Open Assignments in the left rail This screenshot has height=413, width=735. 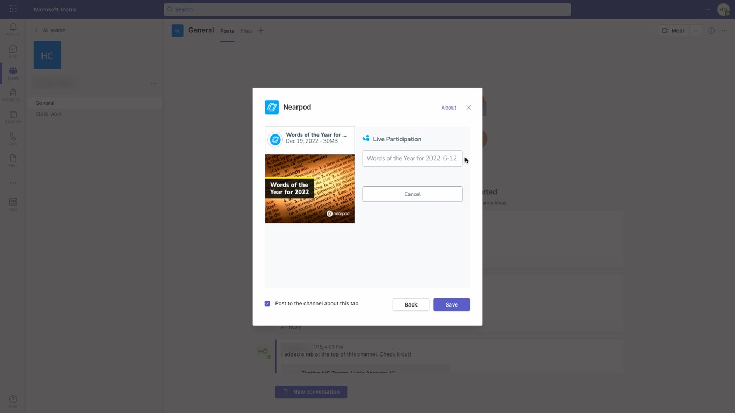click(x=13, y=95)
